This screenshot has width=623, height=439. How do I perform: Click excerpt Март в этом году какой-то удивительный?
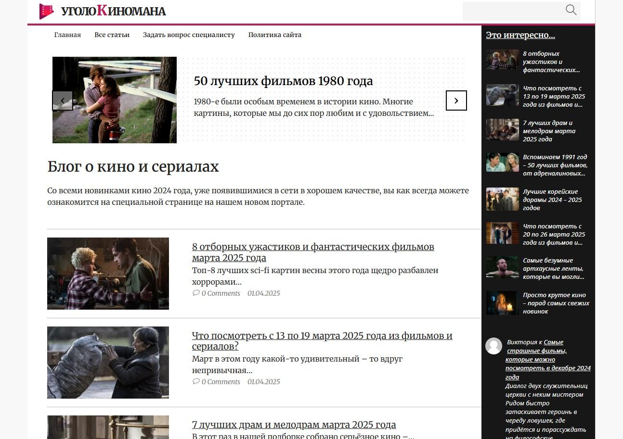pos(297,364)
